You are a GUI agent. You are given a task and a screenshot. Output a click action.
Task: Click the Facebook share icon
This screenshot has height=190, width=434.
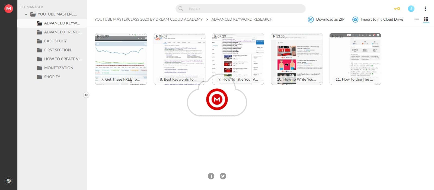tap(211, 176)
